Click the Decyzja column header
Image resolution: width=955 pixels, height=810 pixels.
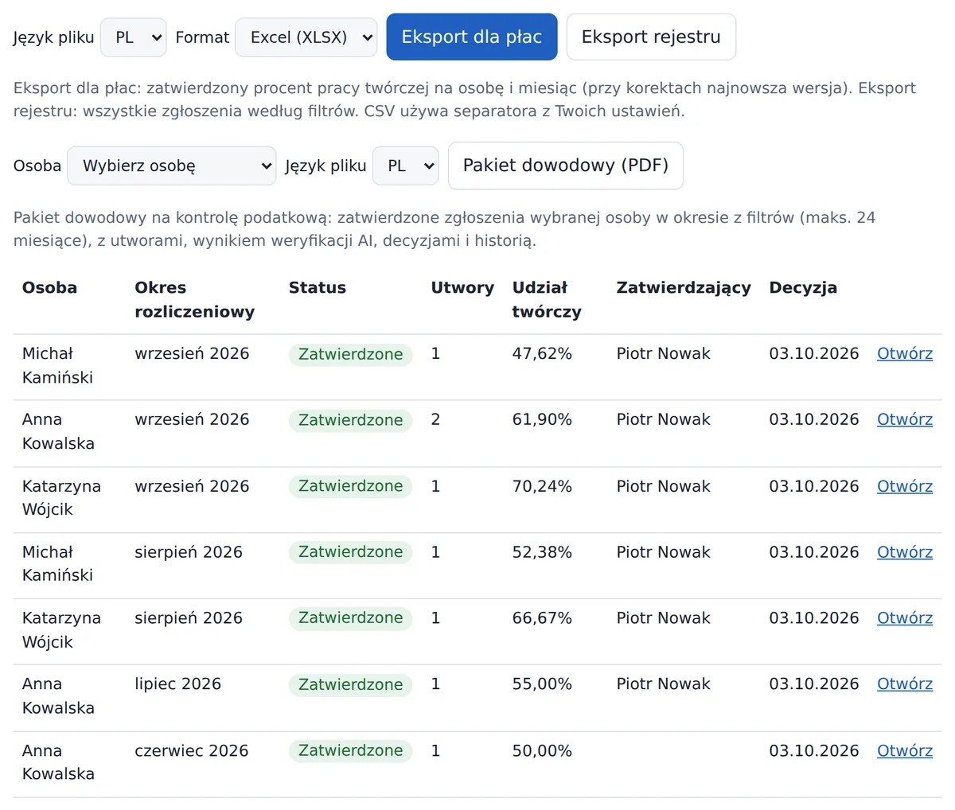pyautogui.click(x=803, y=288)
